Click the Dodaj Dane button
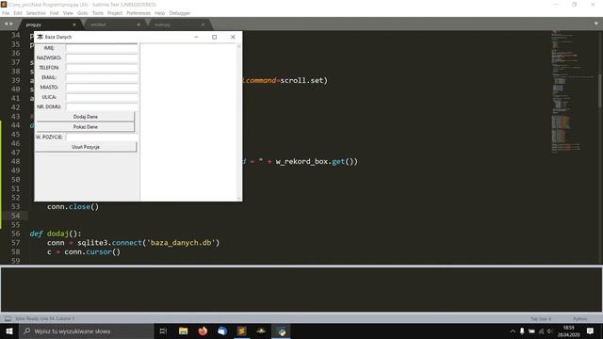603x339 pixels. [x=86, y=117]
